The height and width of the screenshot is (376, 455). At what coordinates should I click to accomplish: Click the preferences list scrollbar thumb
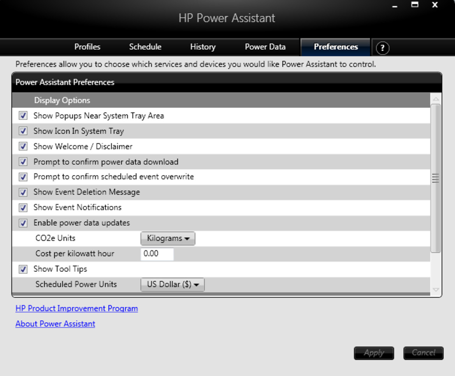click(x=436, y=178)
